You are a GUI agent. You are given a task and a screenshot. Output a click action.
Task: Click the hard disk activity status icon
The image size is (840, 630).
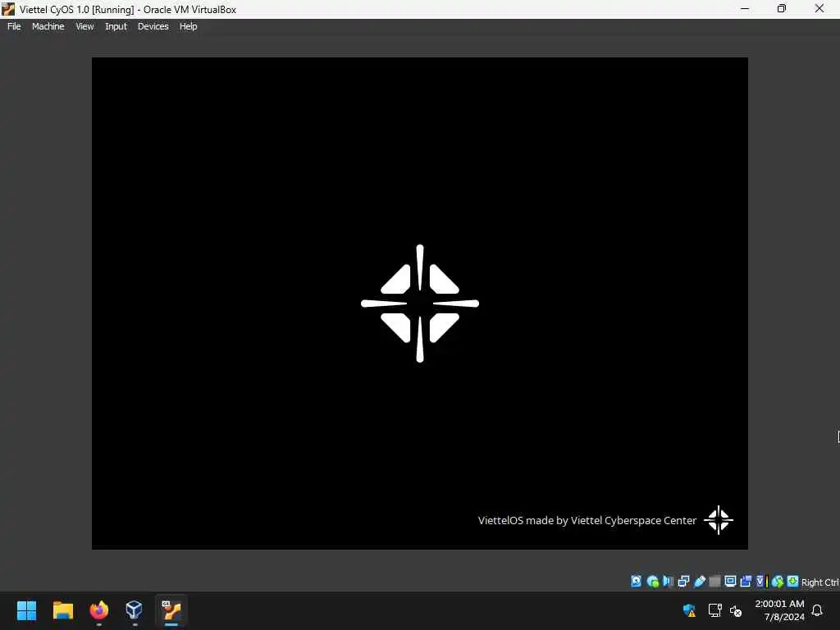(636, 582)
